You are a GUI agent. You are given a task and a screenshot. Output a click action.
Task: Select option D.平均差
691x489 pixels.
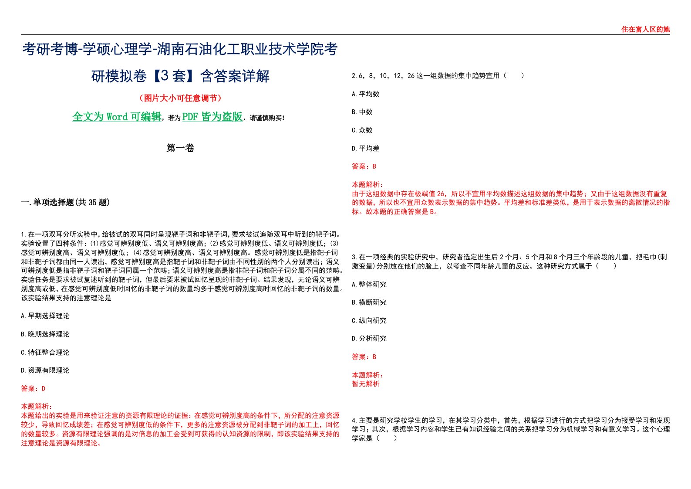(x=366, y=148)
